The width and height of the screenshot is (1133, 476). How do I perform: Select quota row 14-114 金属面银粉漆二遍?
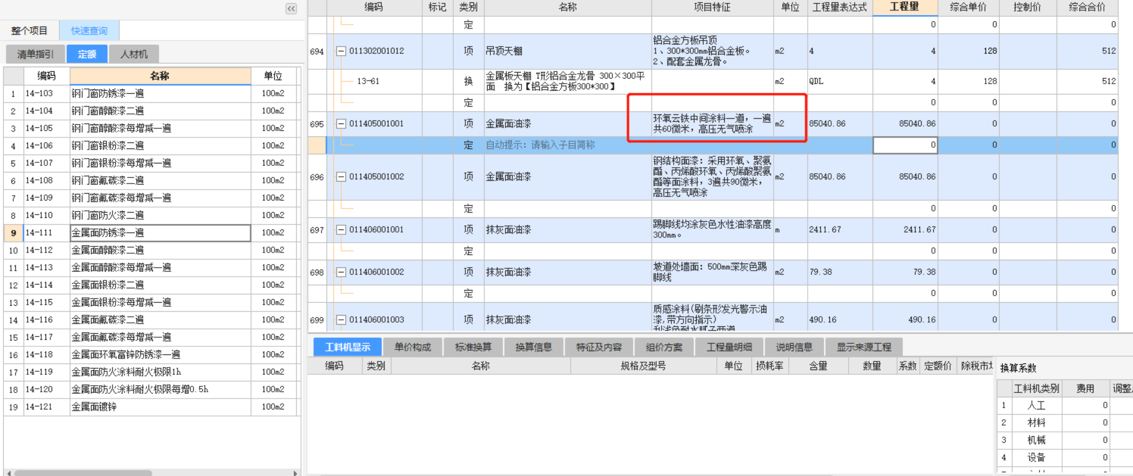pos(151,285)
